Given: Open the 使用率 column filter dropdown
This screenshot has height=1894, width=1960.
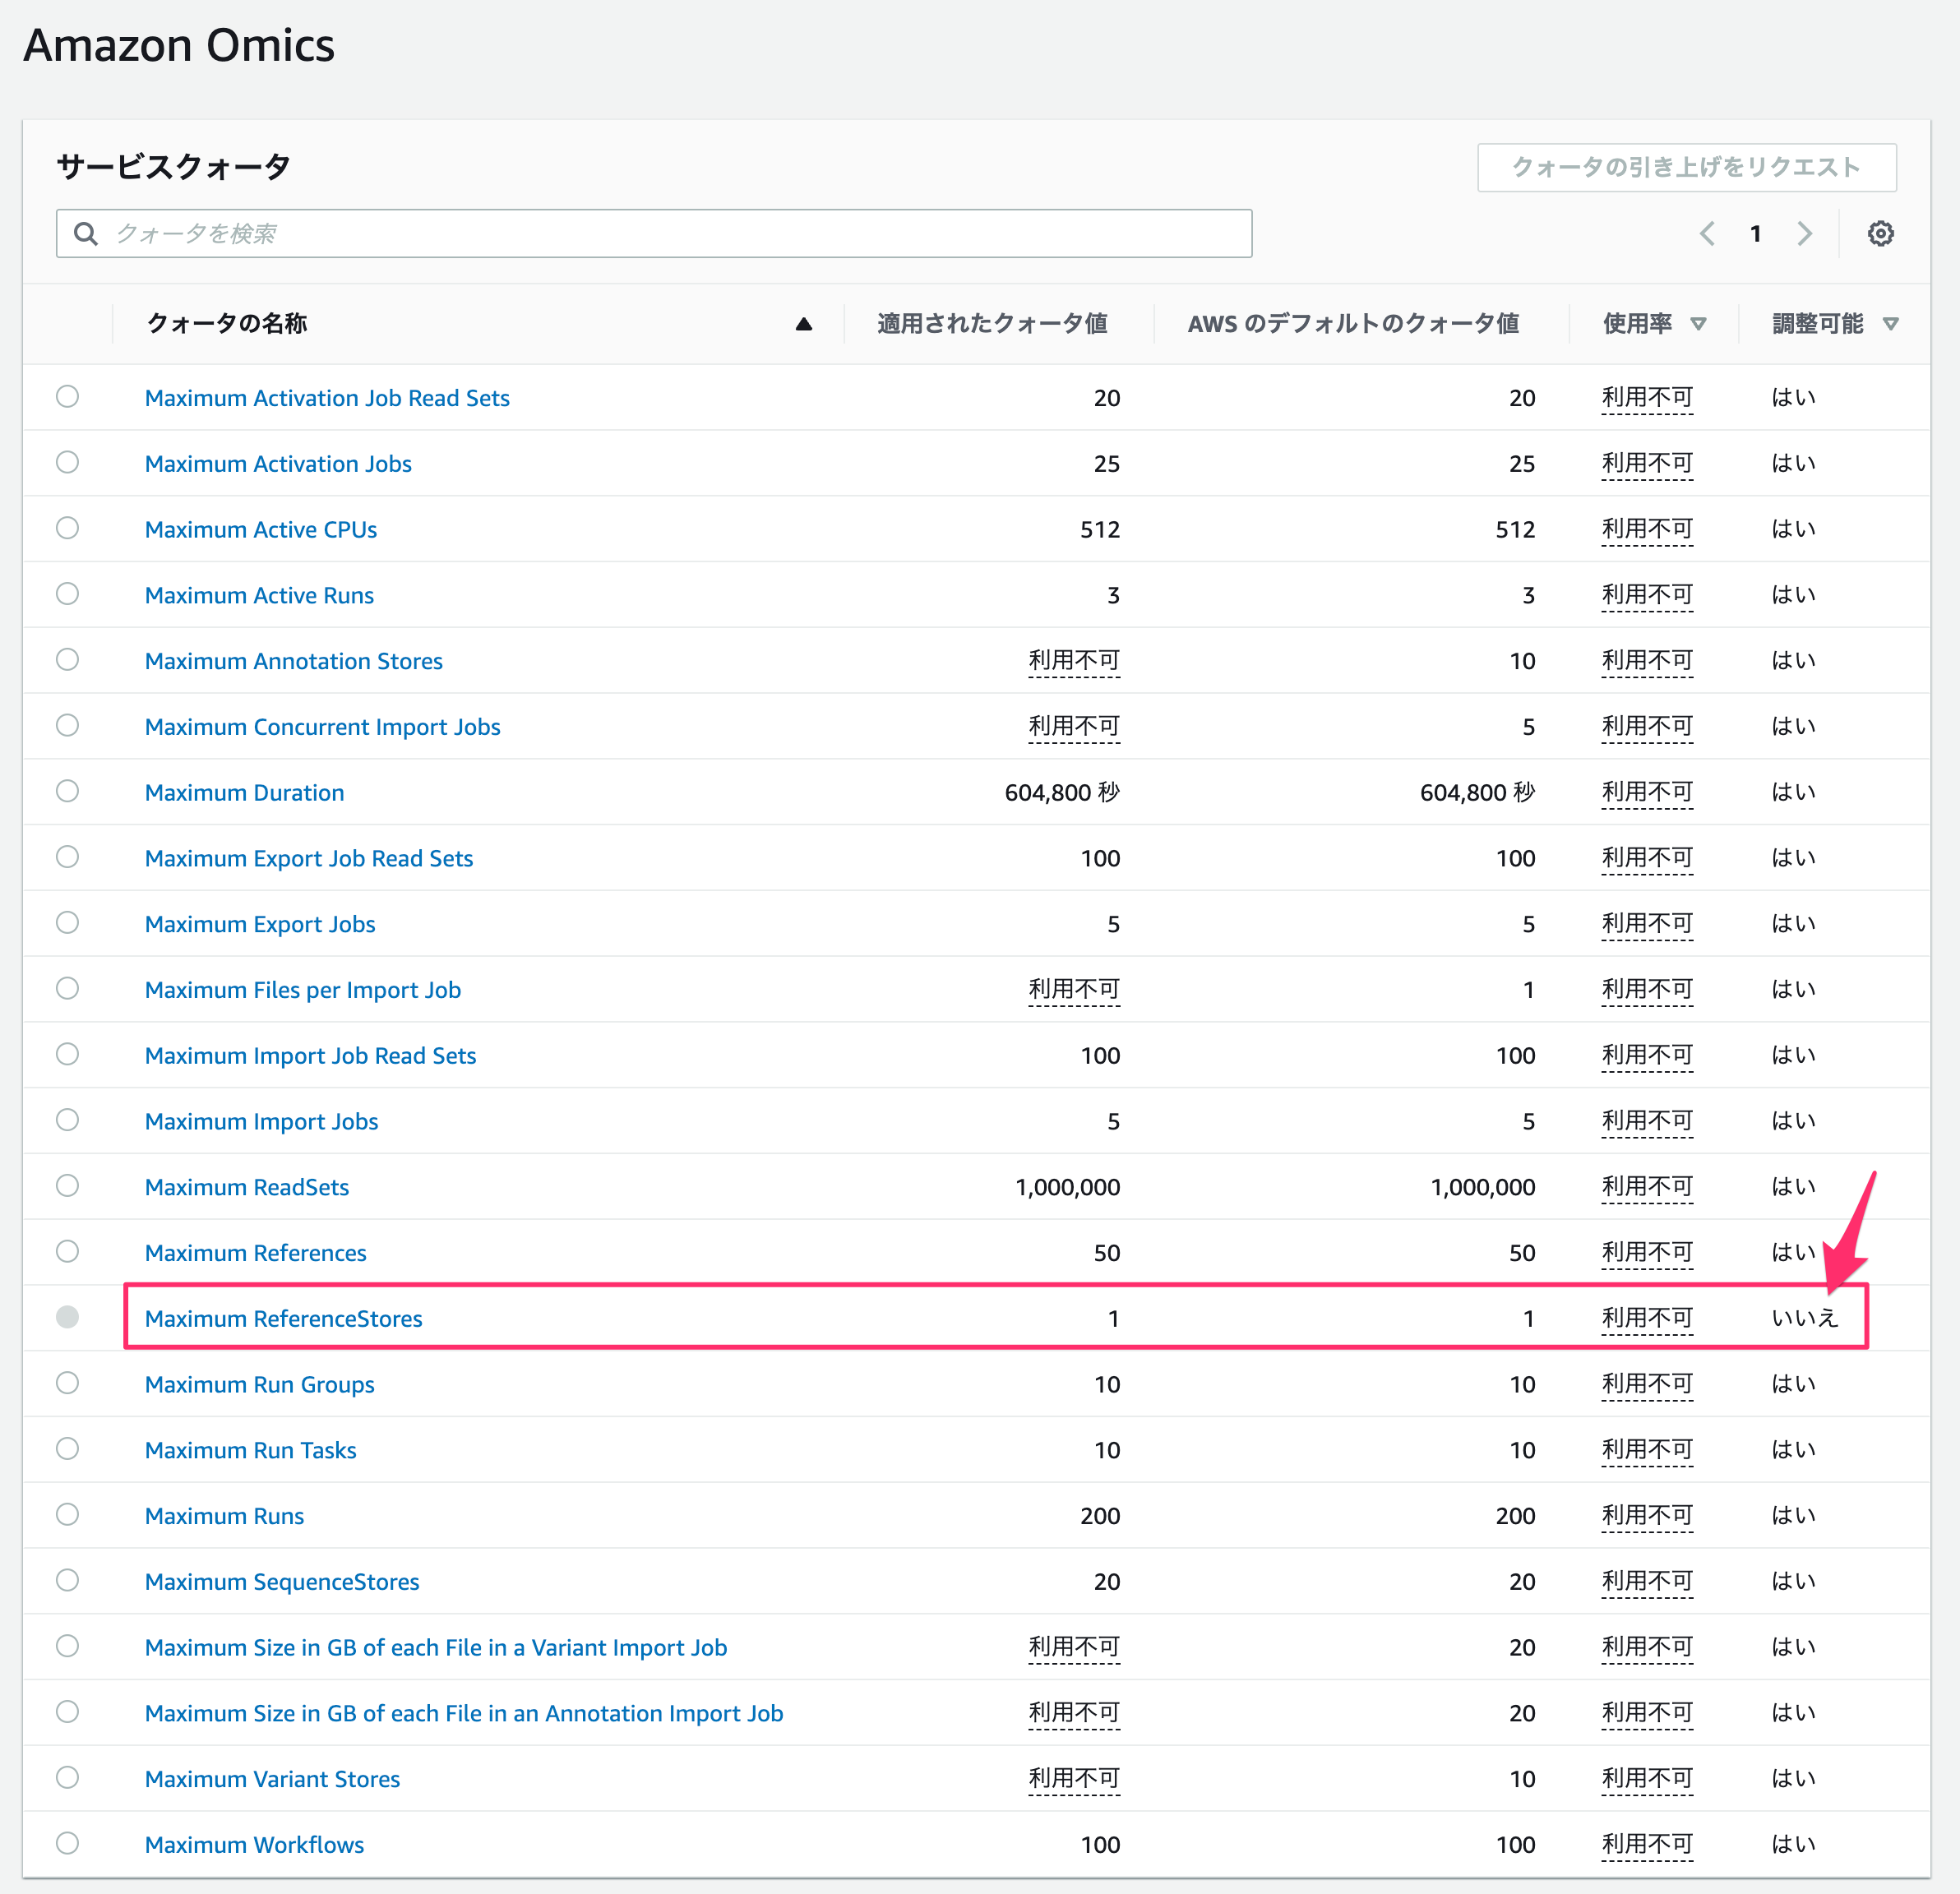Looking at the screenshot, I should click(x=1698, y=323).
